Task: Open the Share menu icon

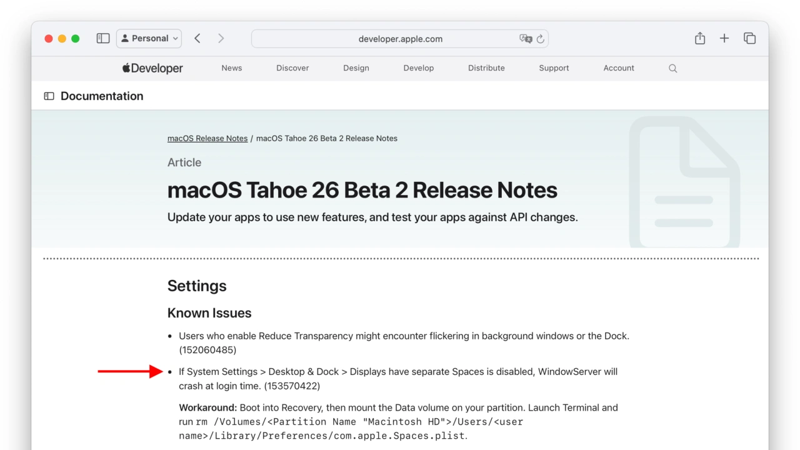Action: [700, 39]
